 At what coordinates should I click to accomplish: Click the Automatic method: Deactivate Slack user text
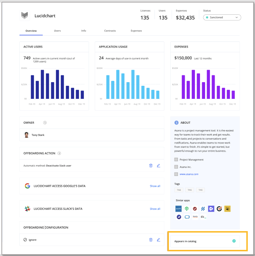pos(47,165)
